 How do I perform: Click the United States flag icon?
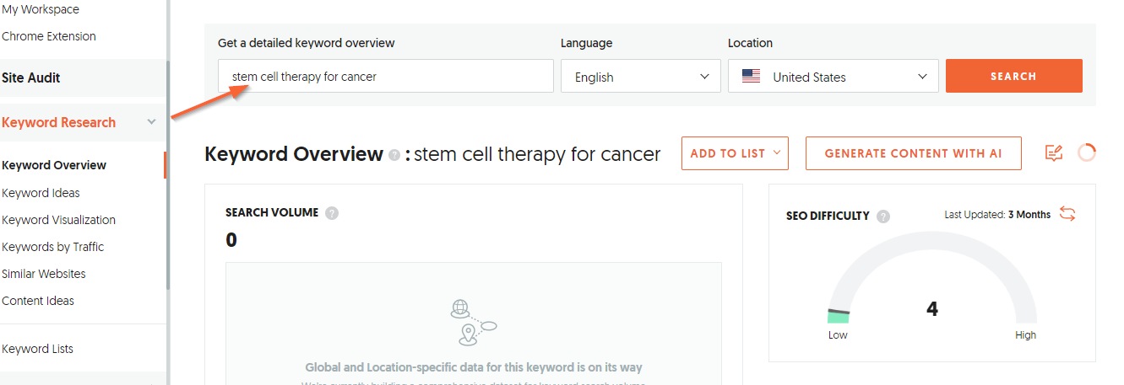coord(751,77)
